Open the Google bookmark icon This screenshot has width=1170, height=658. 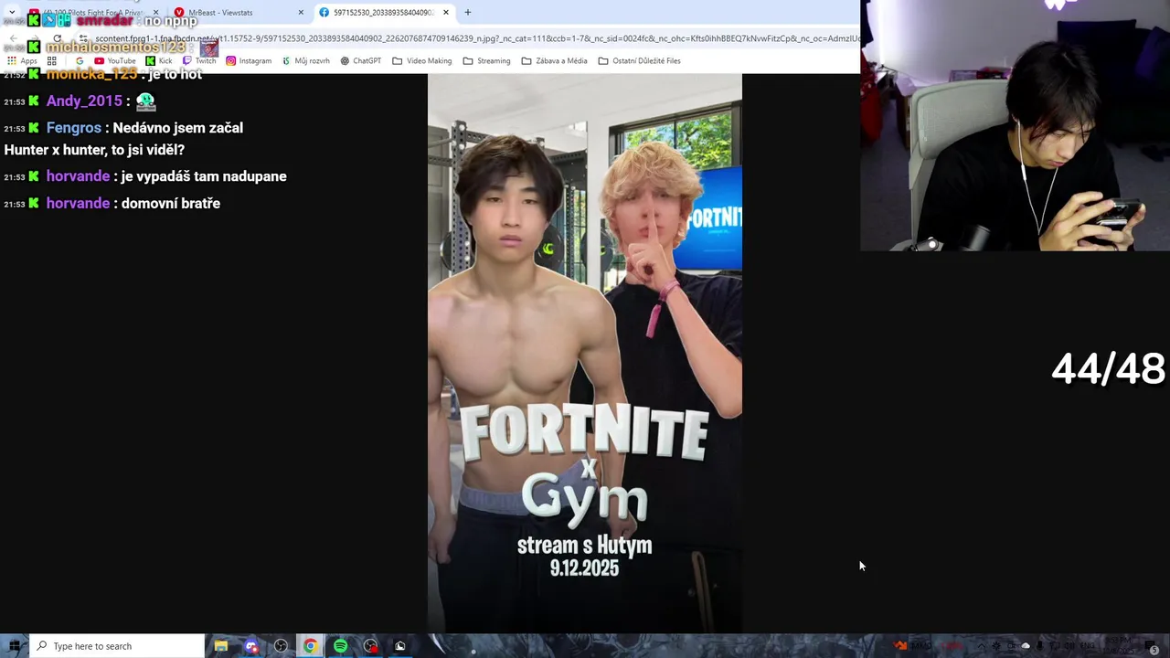(80, 61)
